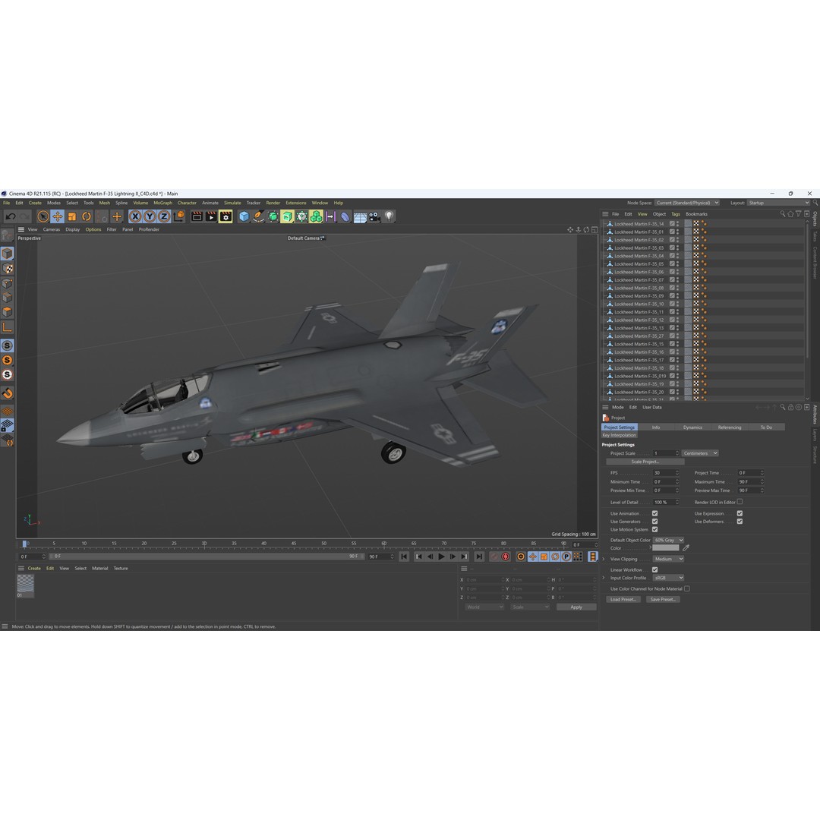
Task: Go to start of animation
Action: tap(404, 557)
